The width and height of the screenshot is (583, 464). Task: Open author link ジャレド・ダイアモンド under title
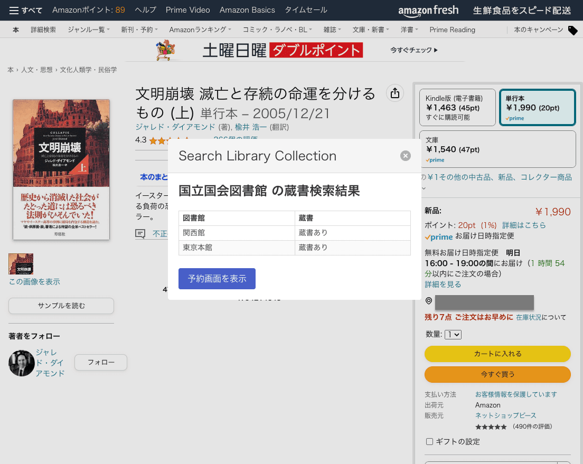pos(175,127)
